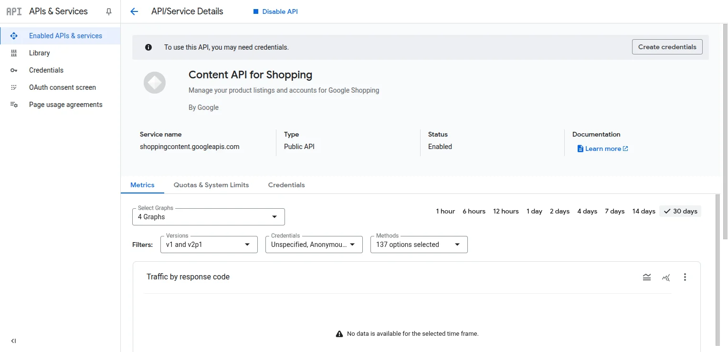This screenshot has width=728, height=352.
Task: Select the 1 hour time range
Action: click(x=445, y=211)
